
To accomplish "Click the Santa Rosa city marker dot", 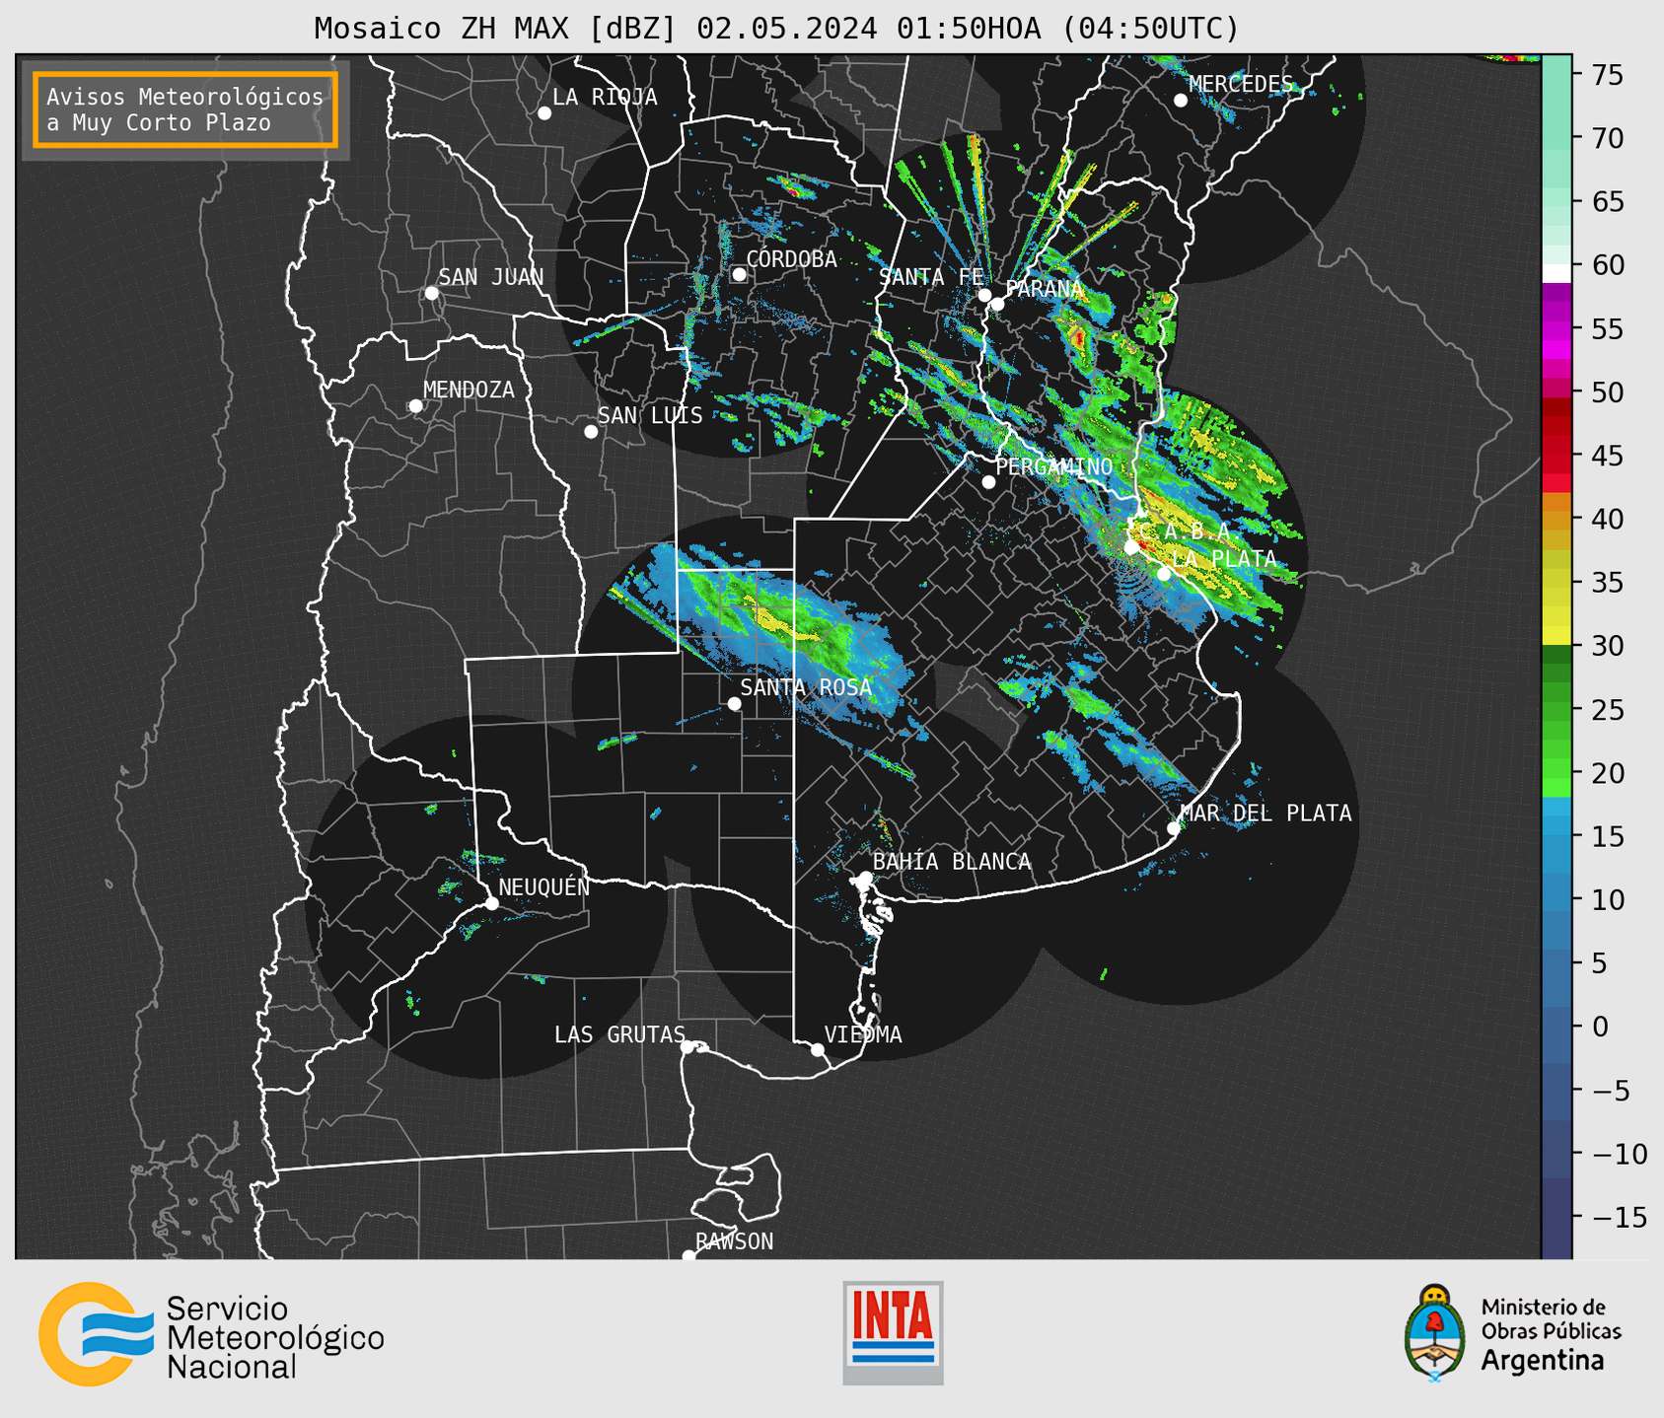I will point(734,703).
